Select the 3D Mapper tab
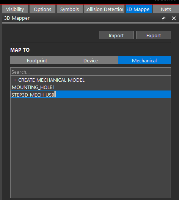The height and width of the screenshot is (200, 179). pos(139,9)
